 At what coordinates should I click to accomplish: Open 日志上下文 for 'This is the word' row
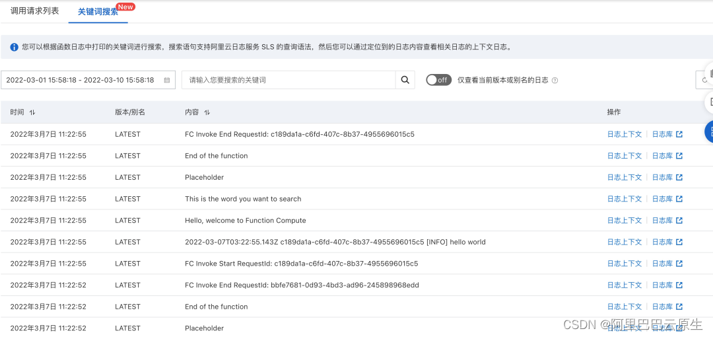coord(625,199)
